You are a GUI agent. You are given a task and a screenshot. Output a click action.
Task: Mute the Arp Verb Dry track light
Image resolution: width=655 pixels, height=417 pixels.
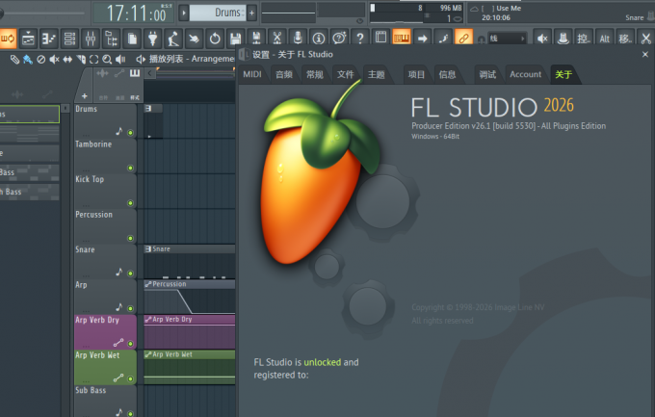[x=130, y=344]
